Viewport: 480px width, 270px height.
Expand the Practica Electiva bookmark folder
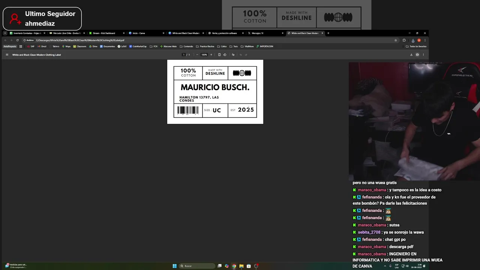[x=205, y=46]
